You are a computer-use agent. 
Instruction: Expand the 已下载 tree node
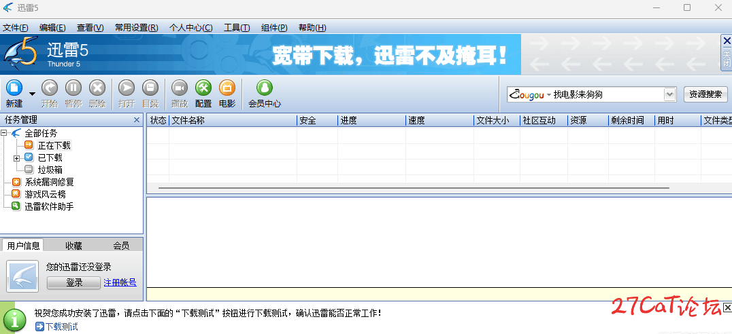click(x=17, y=158)
